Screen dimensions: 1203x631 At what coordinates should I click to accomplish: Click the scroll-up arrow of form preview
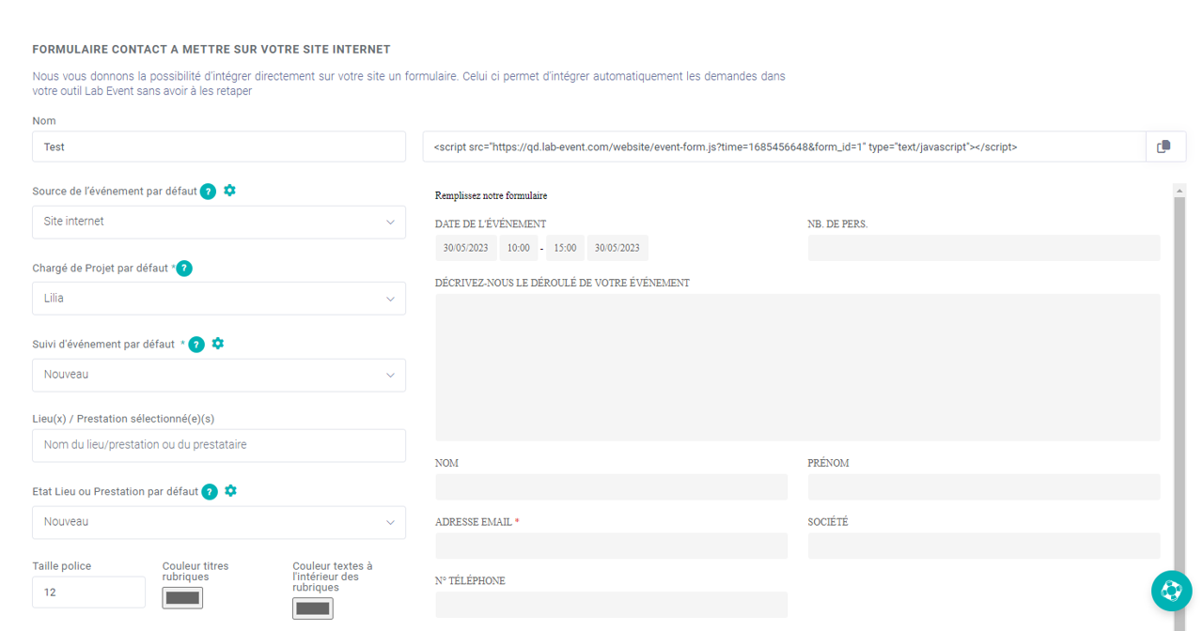1180,191
